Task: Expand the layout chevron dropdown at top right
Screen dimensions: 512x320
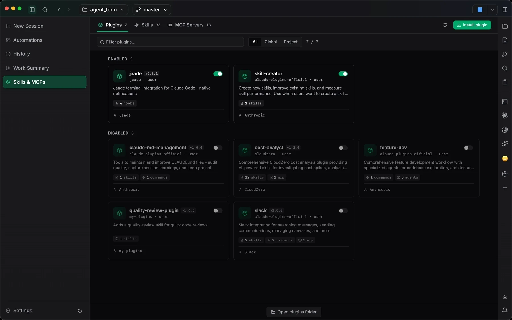Action: [492, 10]
